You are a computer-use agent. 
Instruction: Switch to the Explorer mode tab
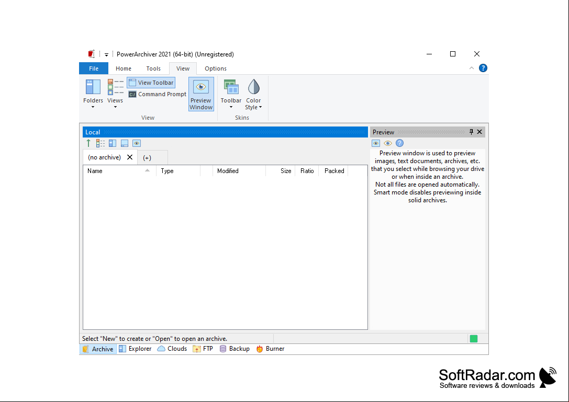click(x=136, y=349)
